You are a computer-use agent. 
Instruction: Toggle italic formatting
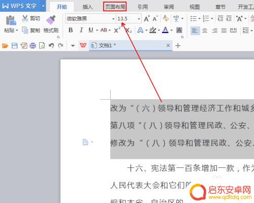81,31
